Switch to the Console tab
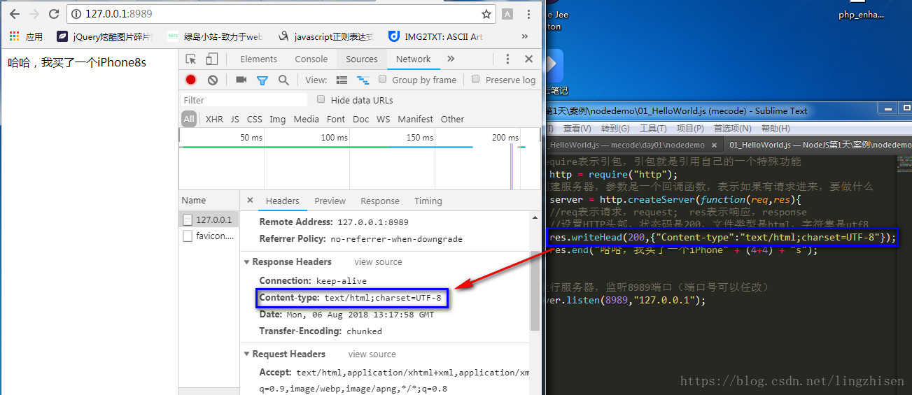 tap(311, 59)
